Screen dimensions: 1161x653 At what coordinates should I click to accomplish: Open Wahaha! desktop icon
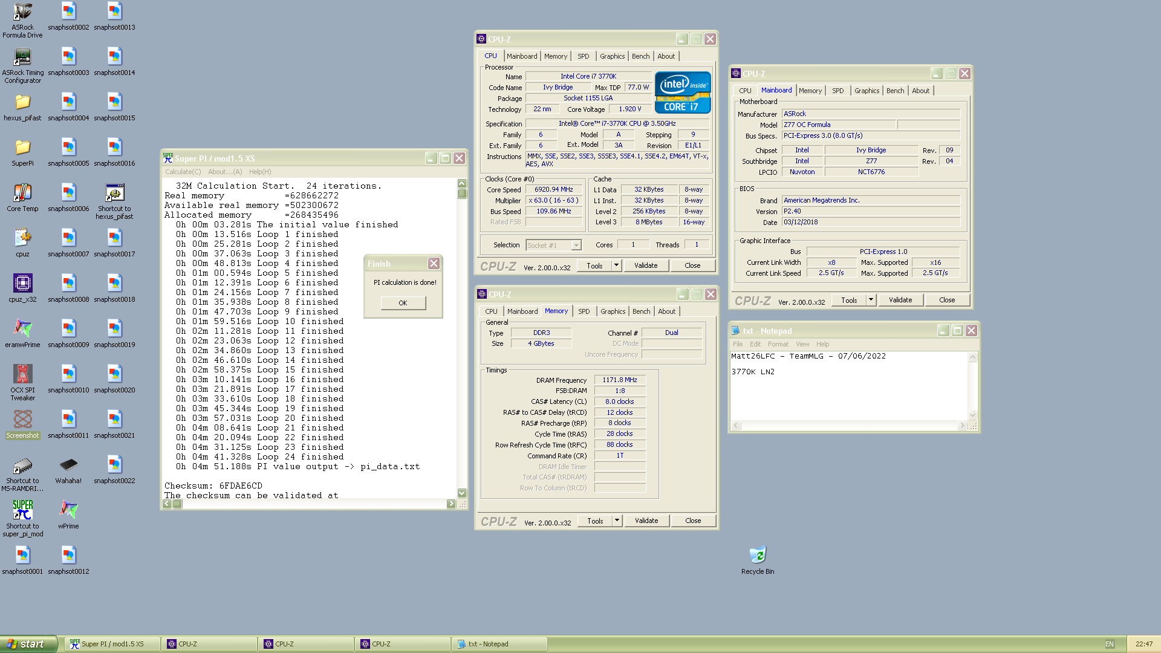click(68, 470)
